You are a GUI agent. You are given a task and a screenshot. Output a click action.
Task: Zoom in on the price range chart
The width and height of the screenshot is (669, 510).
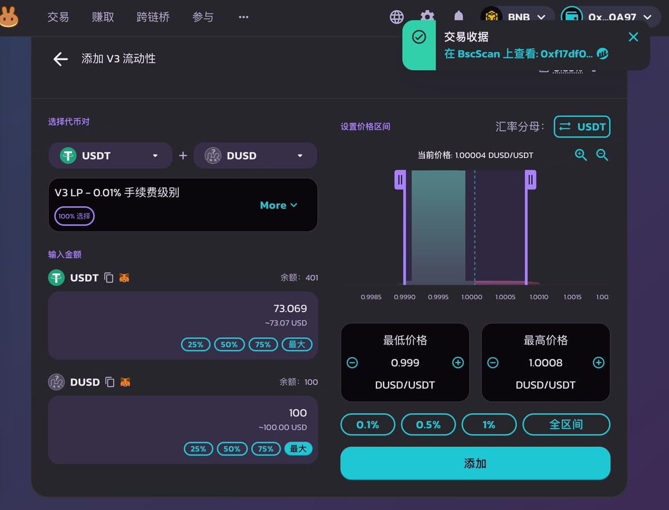coord(580,155)
